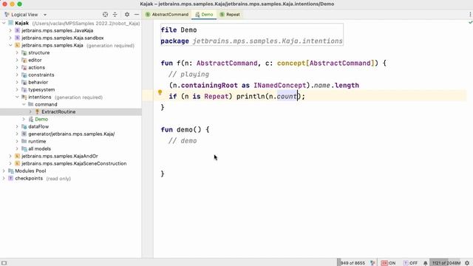Expand all models node

tap(17, 149)
